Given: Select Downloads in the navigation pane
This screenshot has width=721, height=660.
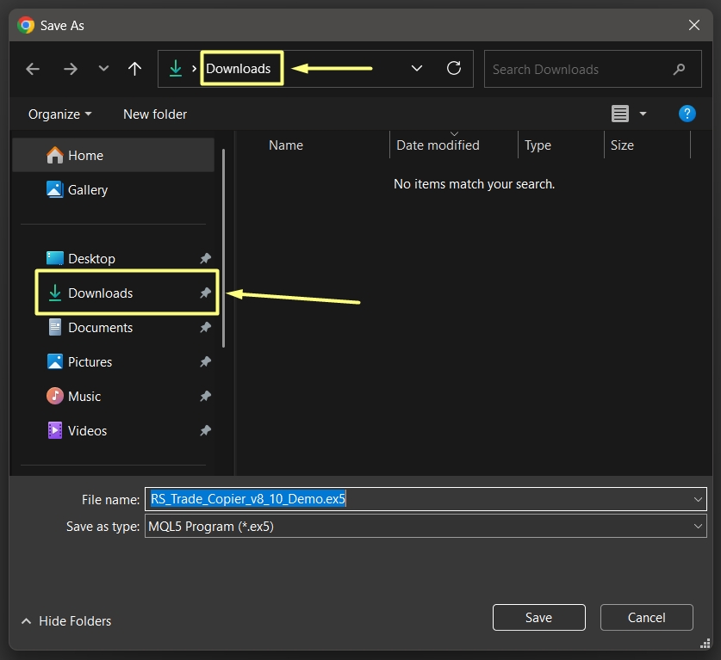Looking at the screenshot, I should click(x=101, y=293).
